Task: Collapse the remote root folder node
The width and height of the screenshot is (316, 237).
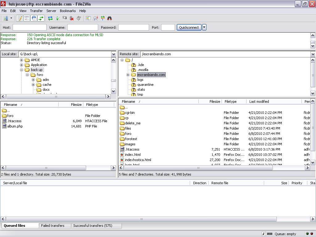Action: [122, 60]
